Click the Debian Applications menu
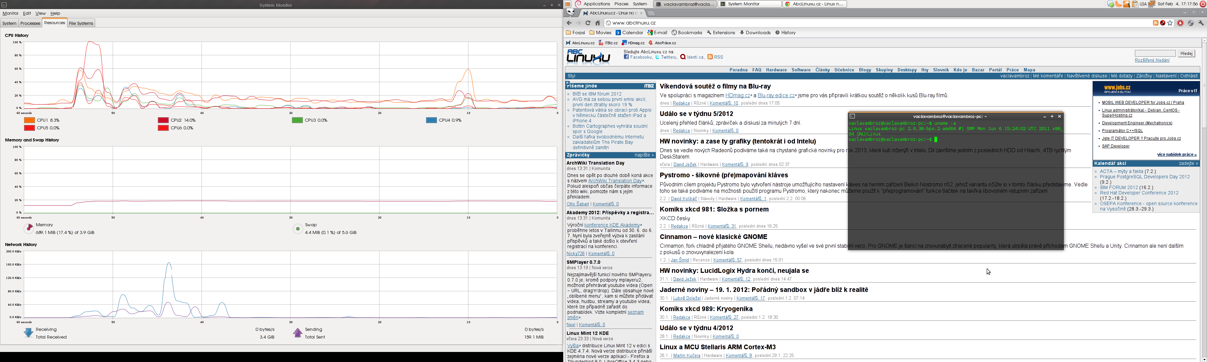 [592, 4]
